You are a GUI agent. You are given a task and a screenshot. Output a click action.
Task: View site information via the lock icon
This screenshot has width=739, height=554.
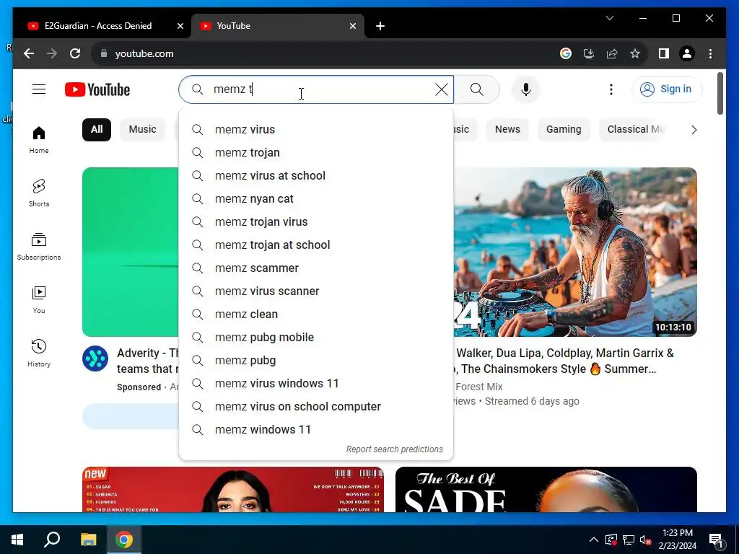[x=104, y=53]
